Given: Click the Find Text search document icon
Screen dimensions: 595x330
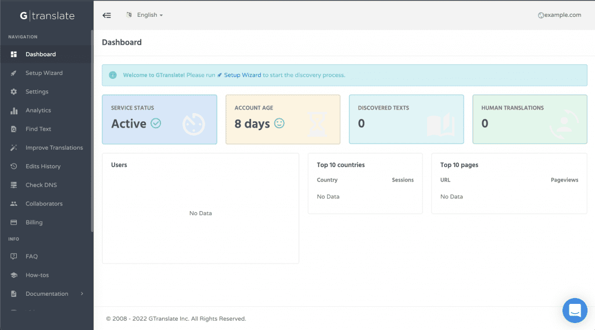Looking at the screenshot, I should pos(14,129).
